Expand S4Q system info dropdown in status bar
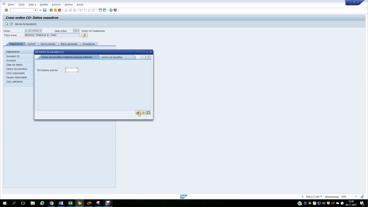The width and height of the screenshot is (368, 207). coord(321,197)
